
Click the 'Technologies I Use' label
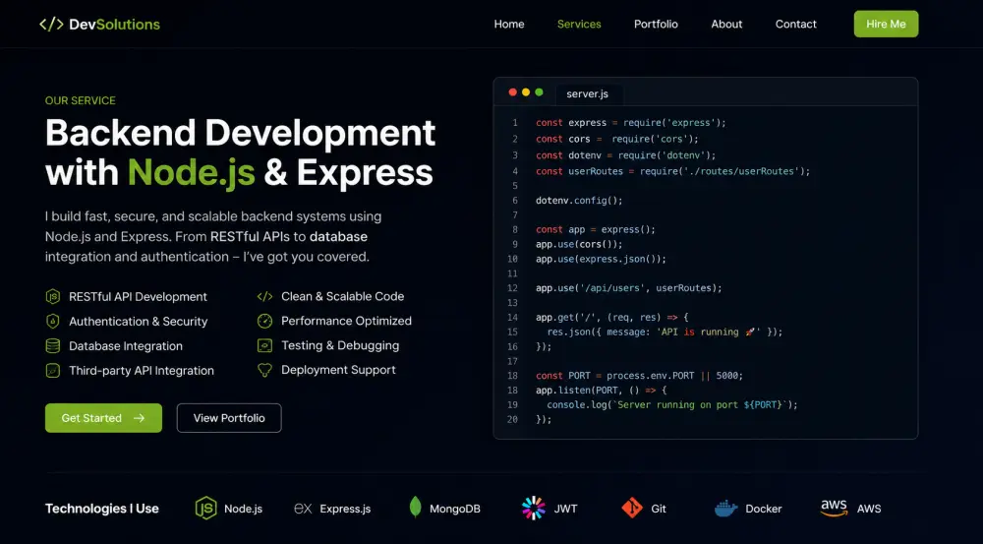[102, 509]
